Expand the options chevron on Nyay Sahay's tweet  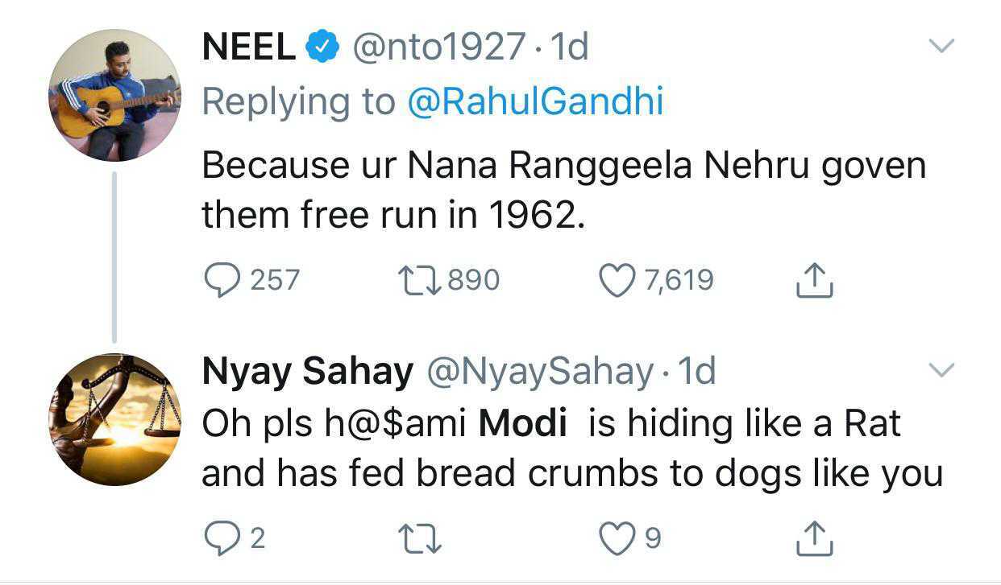click(x=941, y=370)
